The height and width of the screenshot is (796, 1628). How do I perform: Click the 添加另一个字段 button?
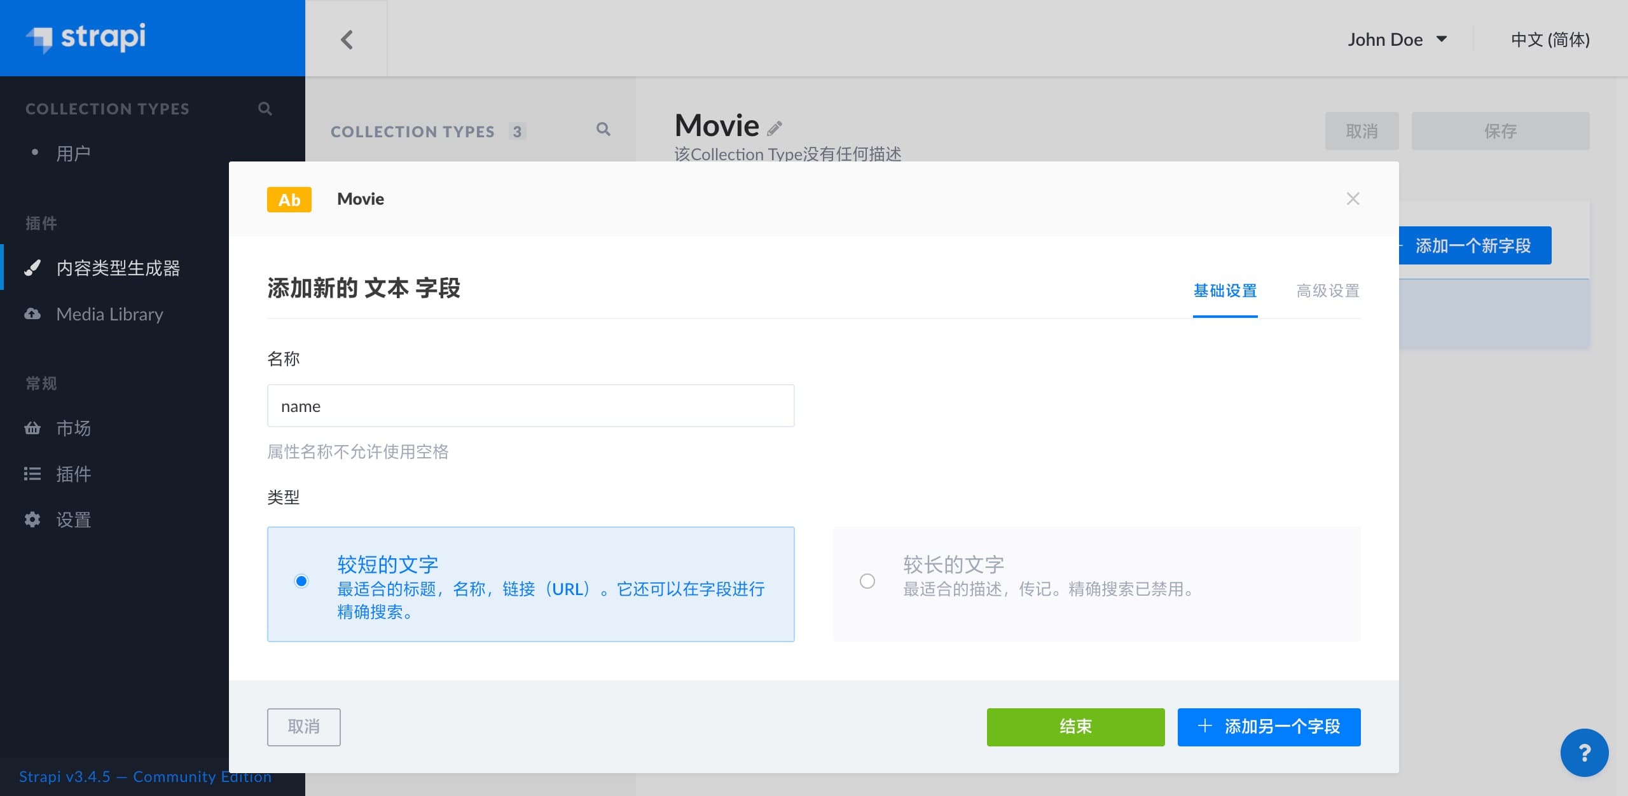(1269, 727)
